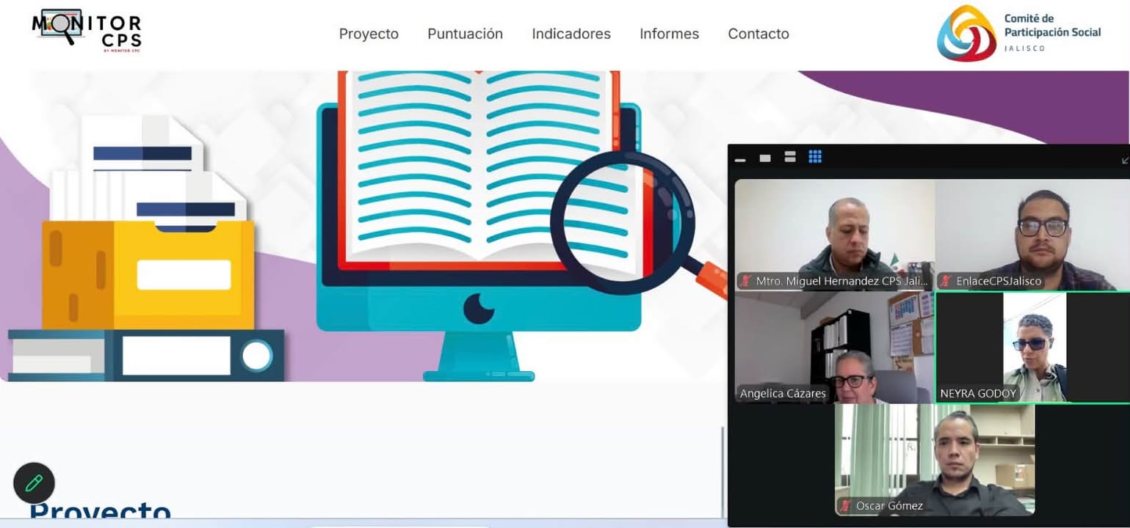Select the two-row stacked video layout icon
This screenshot has width=1130, height=528.
790,157
